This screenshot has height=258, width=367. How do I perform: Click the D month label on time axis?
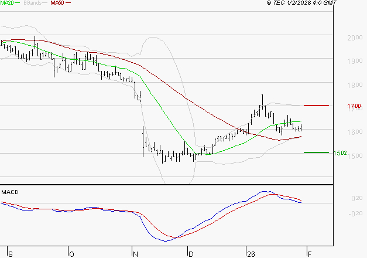pos(191,254)
